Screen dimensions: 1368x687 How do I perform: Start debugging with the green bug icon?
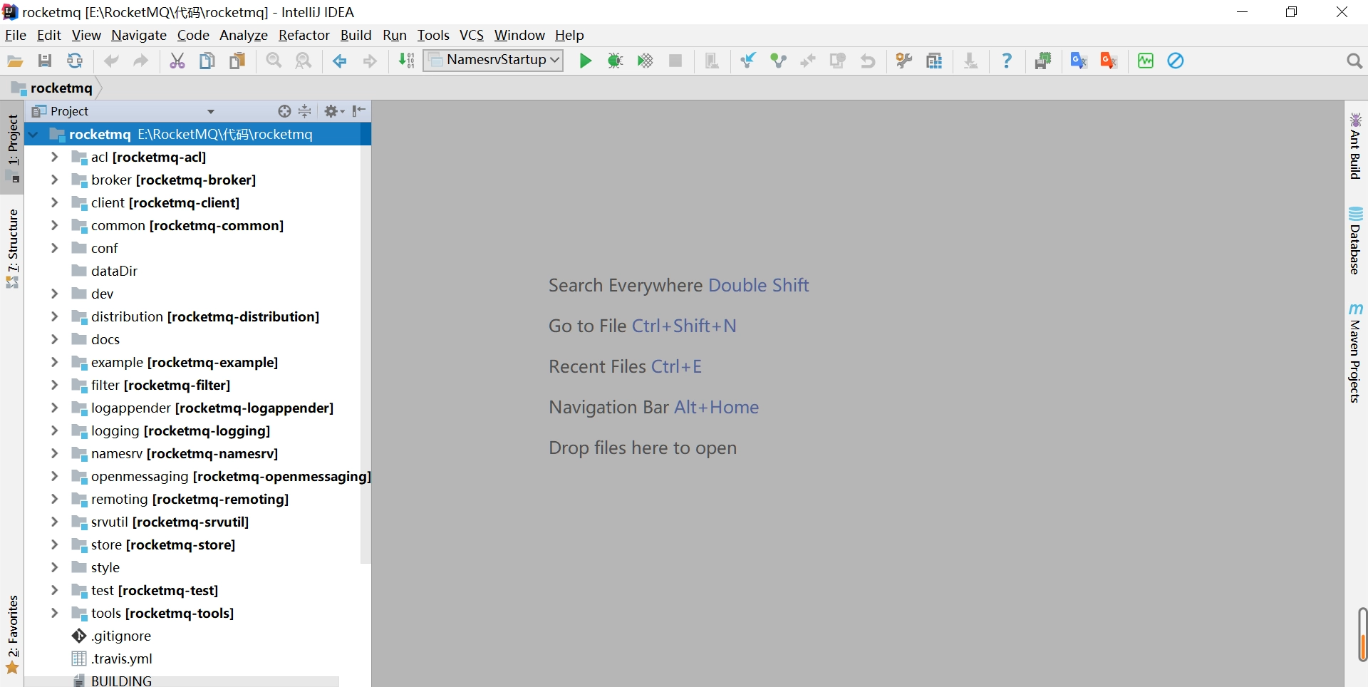[616, 61]
